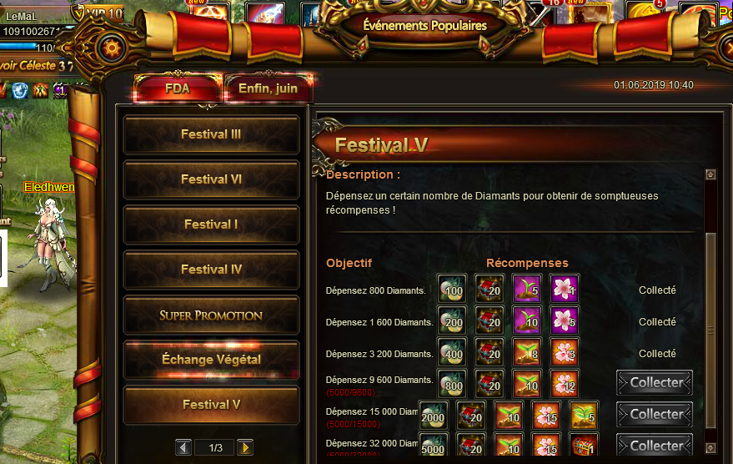Click scrollbar up arrow in rewards panel
The width and height of the screenshot is (733, 464).
coord(710,174)
